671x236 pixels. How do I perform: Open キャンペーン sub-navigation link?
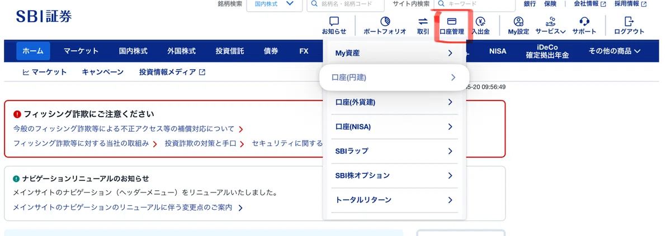[103, 72]
